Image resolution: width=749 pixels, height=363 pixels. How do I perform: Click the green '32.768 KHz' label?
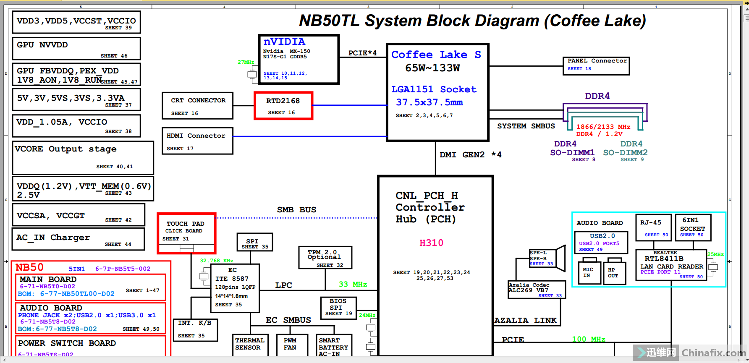pos(216,261)
